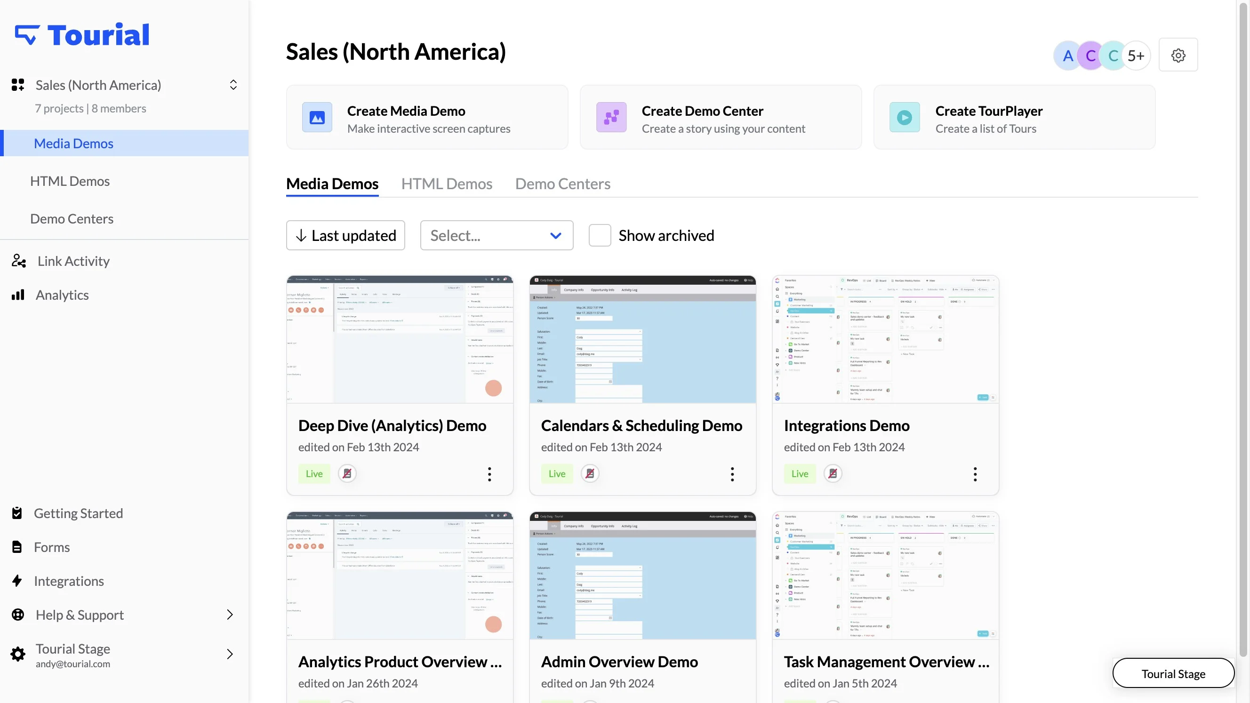Click the Getting Started checklist icon
The height and width of the screenshot is (703, 1250).
17,513
